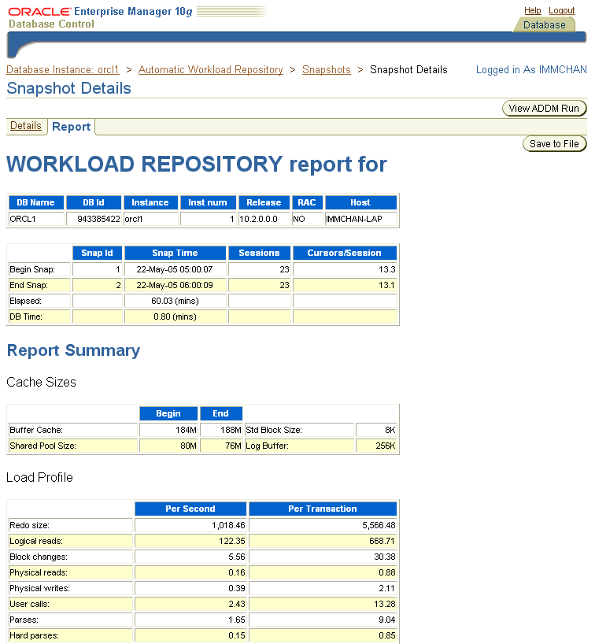Navigate back to the Snapshots breadcrumb
Image resolution: width=595 pixels, height=644 pixels.
pos(327,70)
